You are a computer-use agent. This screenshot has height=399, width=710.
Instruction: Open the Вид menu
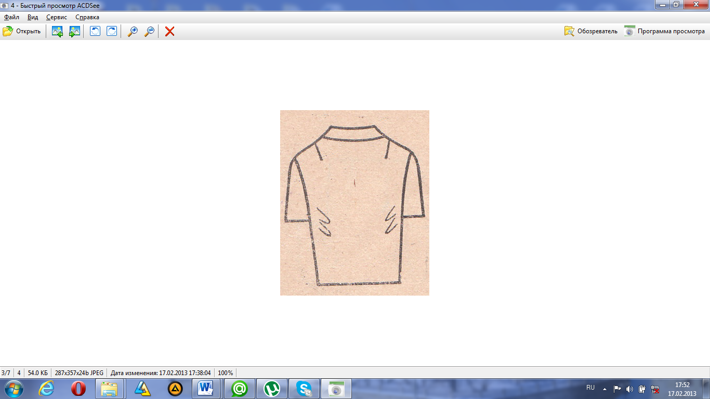coord(33,17)
